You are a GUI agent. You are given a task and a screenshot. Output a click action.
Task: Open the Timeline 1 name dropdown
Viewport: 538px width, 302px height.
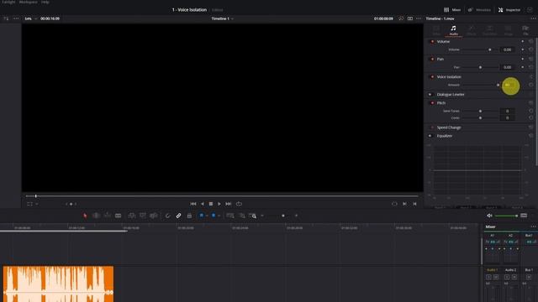pyautogui.click(x=222, y=18)
